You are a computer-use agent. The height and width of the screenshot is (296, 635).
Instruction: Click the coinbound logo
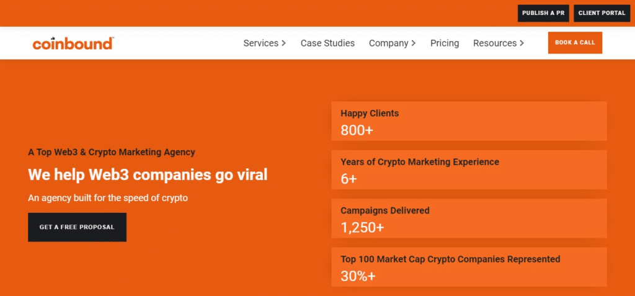(73, 43)
